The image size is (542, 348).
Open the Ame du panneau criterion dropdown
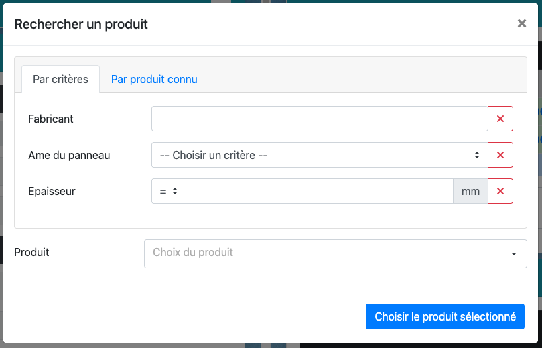click(315, 155)
